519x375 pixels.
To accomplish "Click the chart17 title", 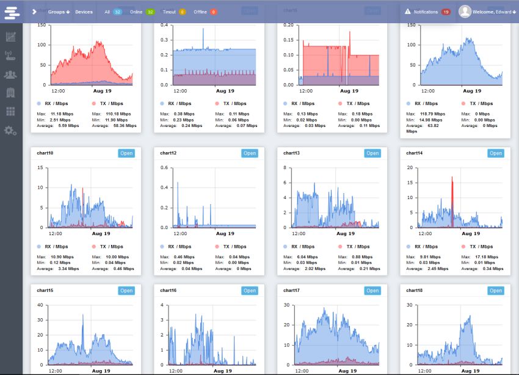I will (291, 290).
